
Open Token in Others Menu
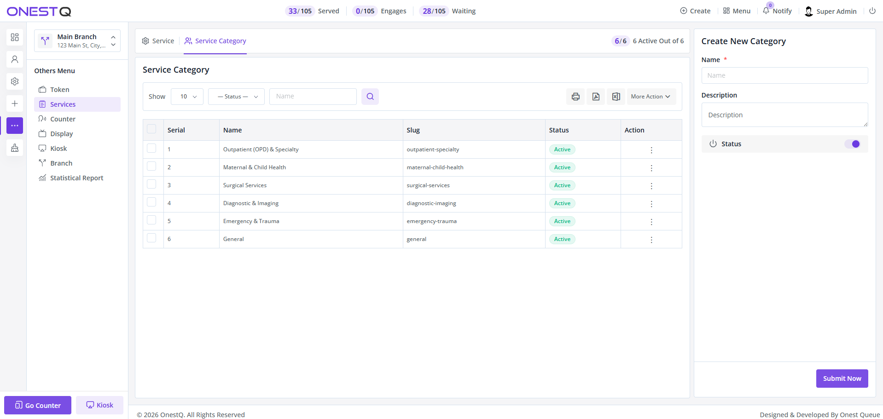pos(77,90)
